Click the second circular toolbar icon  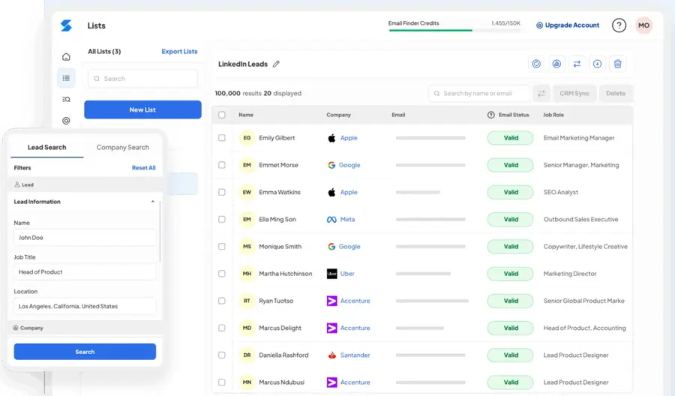556,64
